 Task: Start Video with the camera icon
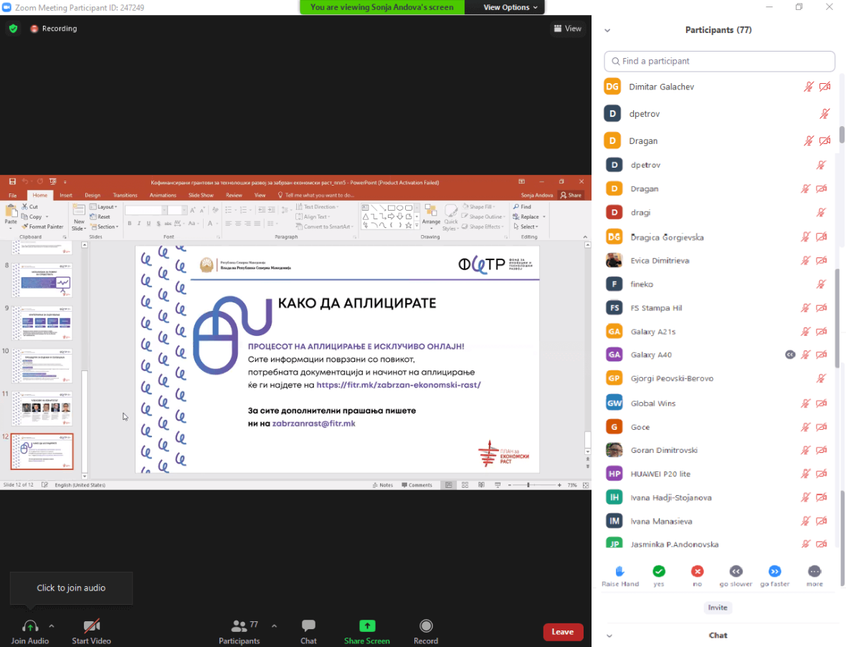91,626
